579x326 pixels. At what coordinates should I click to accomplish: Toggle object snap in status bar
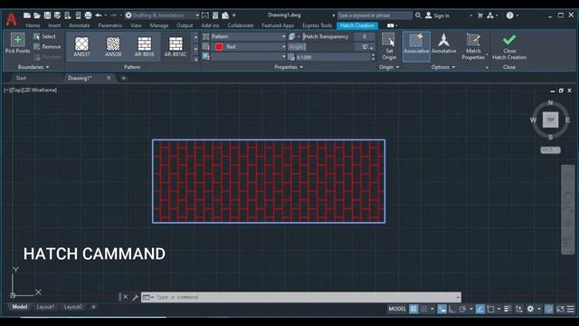pos(490,309)
